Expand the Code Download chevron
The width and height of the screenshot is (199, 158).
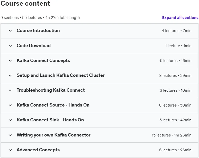click(x=10, y=46)
